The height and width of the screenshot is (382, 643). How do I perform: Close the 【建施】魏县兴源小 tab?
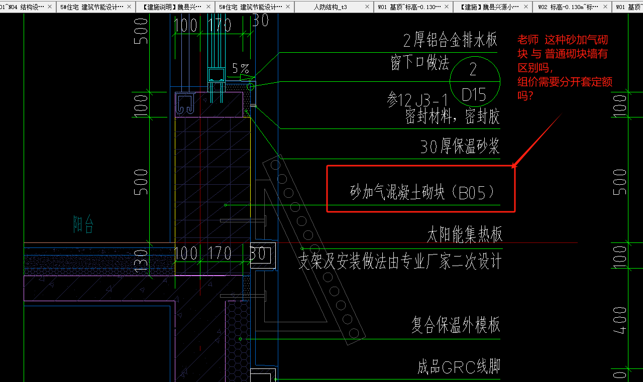point(526,7)
